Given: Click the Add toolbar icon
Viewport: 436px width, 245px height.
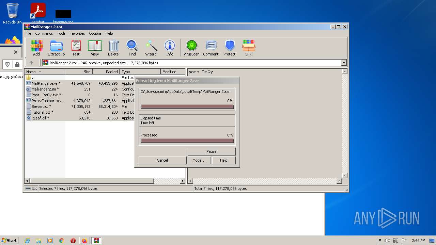Looking at the screenshot, I should point(36,48).
